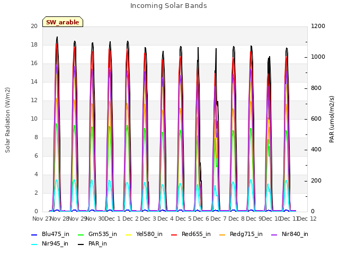Click the Nir840_in purple legend swatch
339x254 pixels.
point(274,235)
